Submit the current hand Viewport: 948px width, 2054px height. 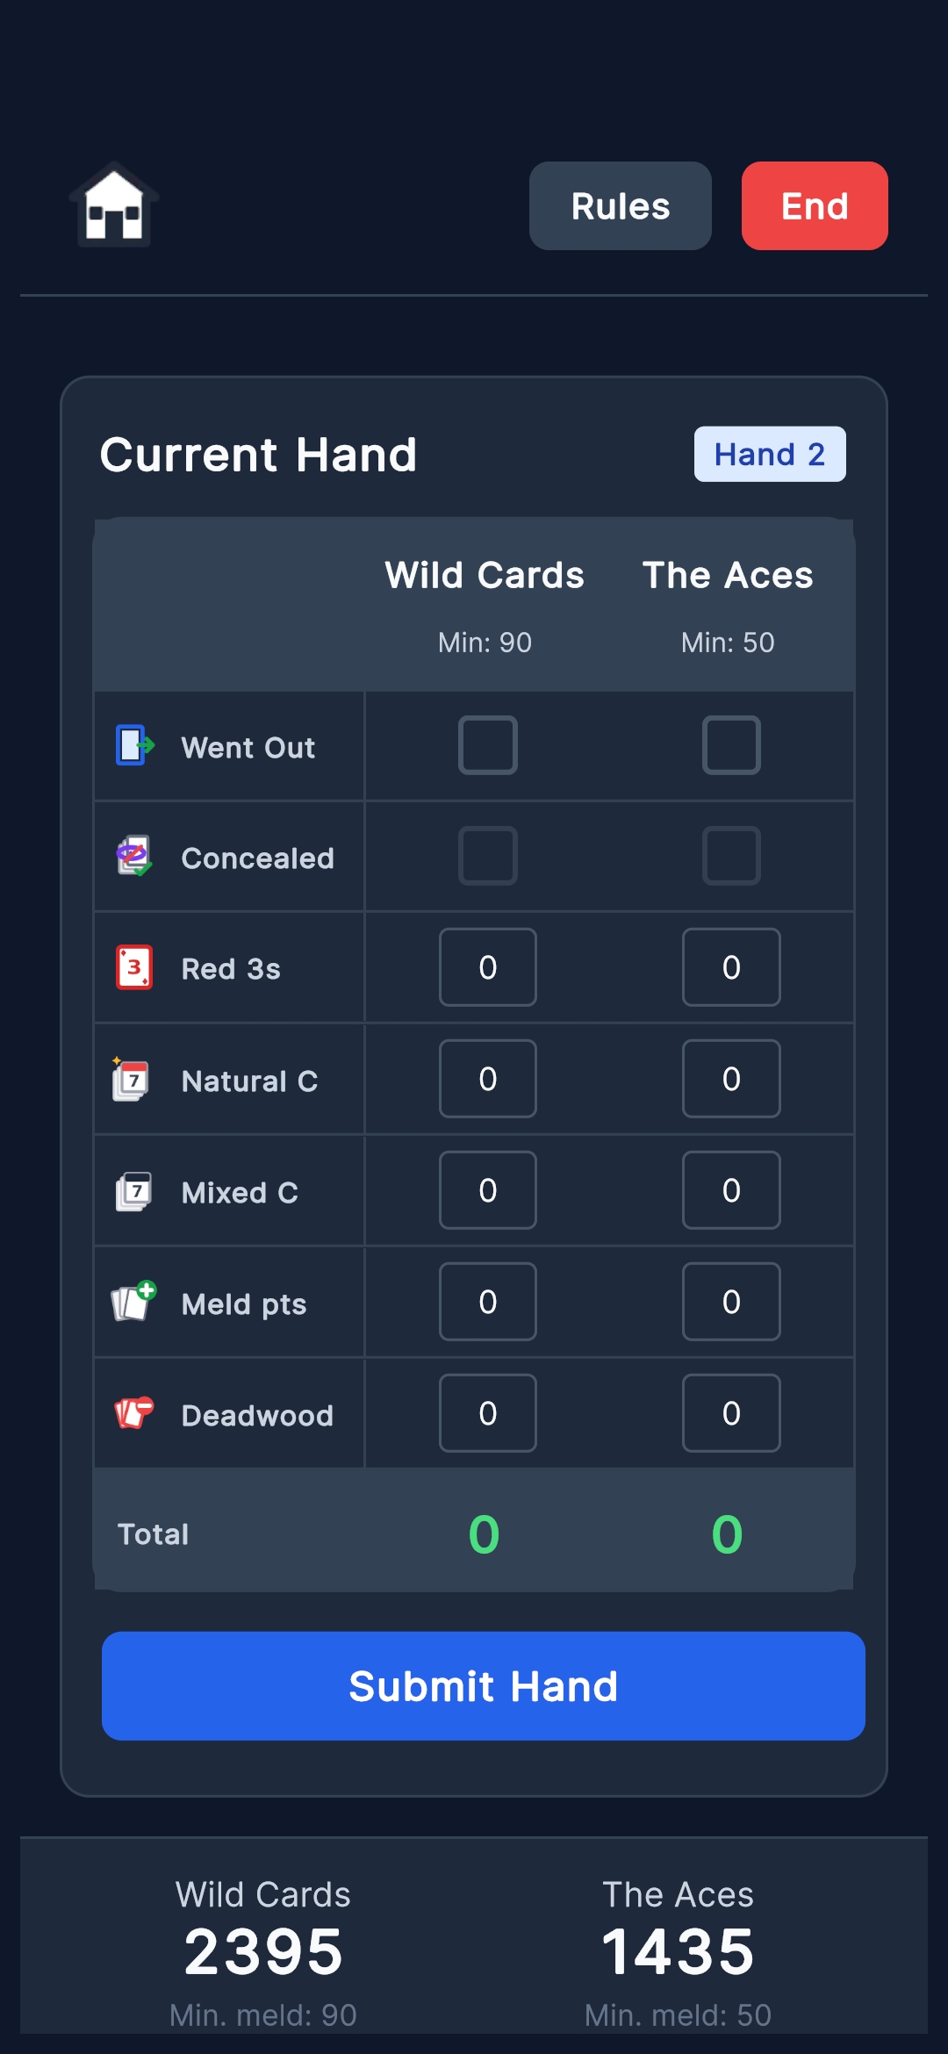pos(484,1686)
